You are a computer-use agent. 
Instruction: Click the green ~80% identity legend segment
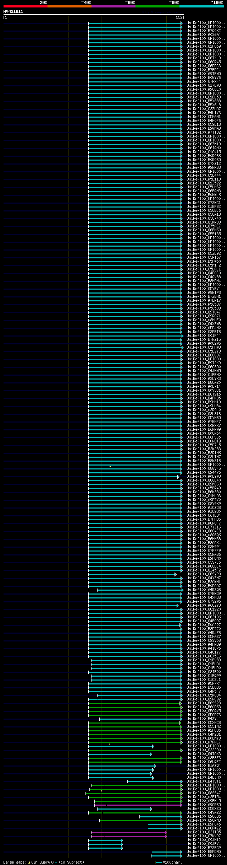pyautogui.click(x=157, y=6)
